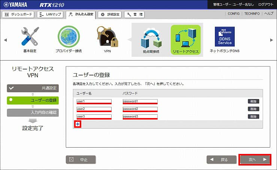Click the YAMAHA logo
The image size is (277, 170).
pyautogui.click(x=15, y=4)
